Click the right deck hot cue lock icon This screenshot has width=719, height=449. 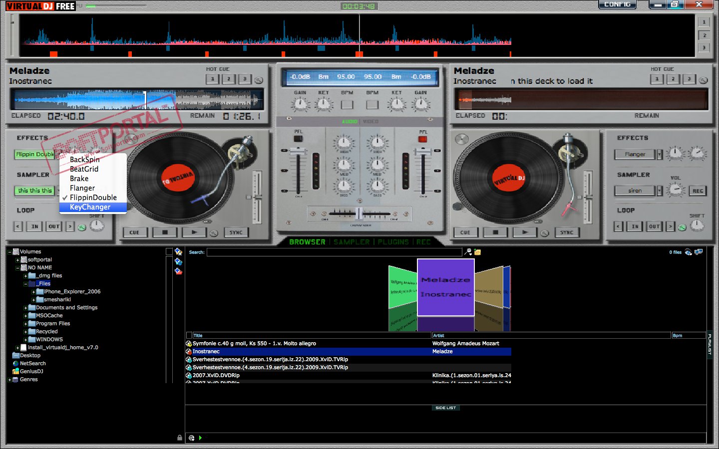(704, 80)
